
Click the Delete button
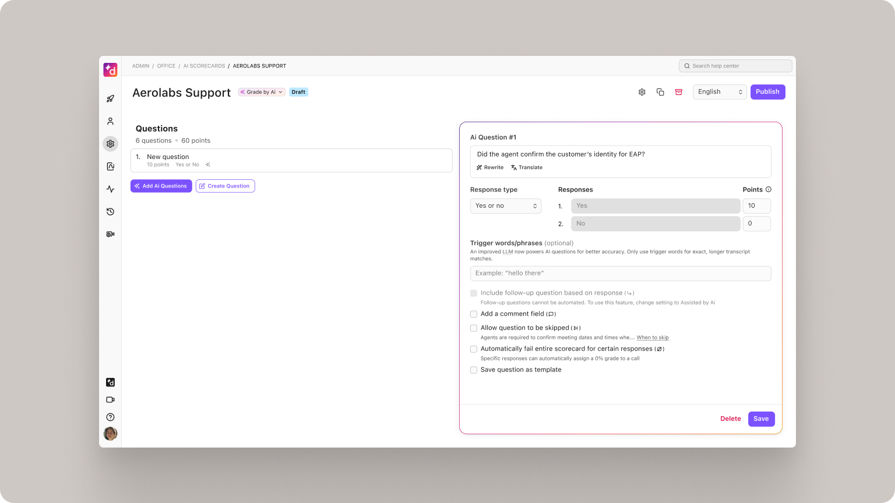coord(731,419)
